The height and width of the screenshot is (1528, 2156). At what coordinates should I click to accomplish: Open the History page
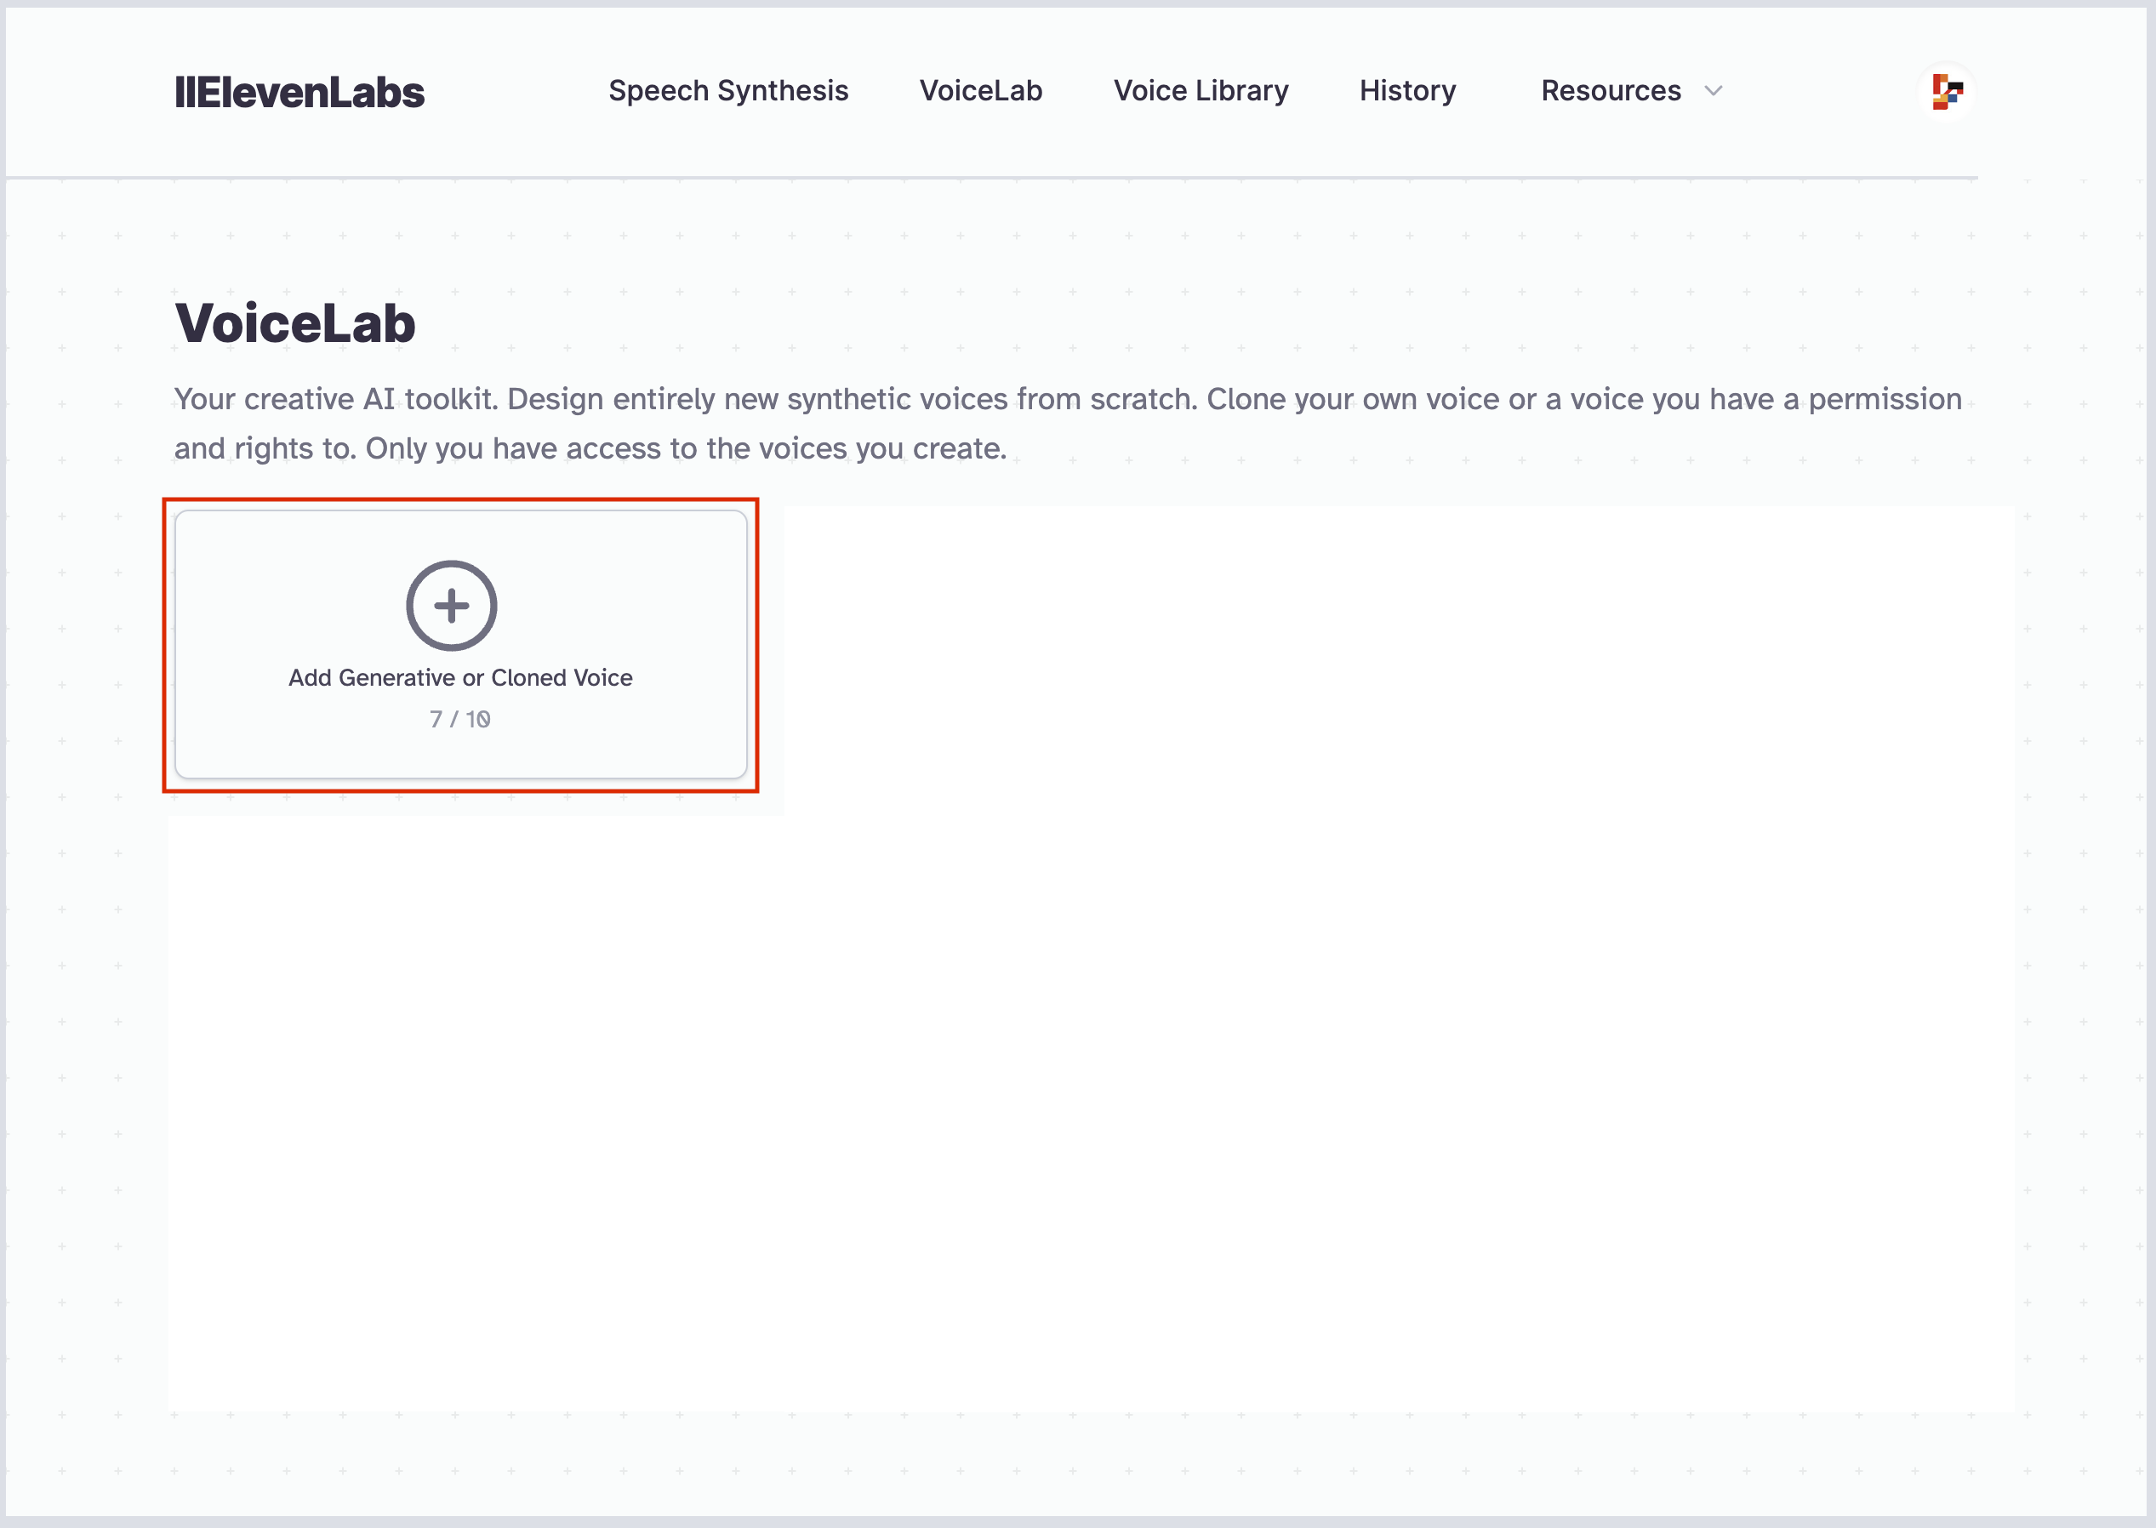click(1407, 90)
